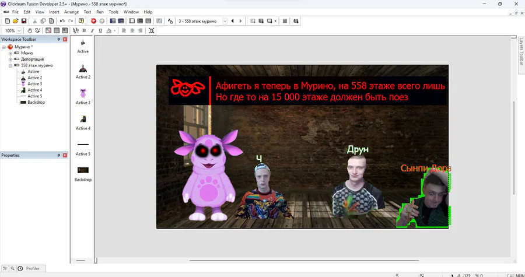Cut the selected object
The height and width of the screenshot is (277, 525).
pyautogui.click(x=34, y=21)
